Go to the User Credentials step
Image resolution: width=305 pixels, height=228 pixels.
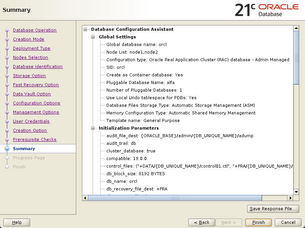click(31, 121)
